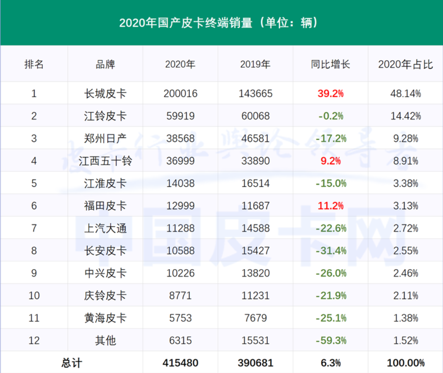Select growth figure -17.2%
This screenshot has width=443, height=373.
point(331,139)
